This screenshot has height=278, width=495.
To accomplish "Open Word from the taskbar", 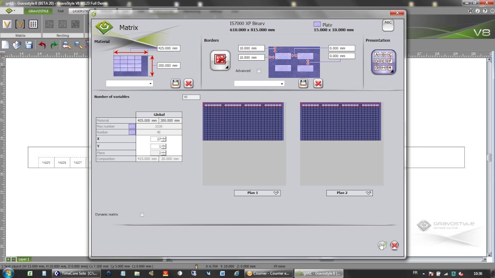I will tap(222, 273).
